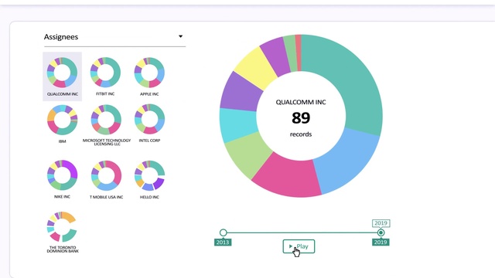
Task: Select the NIKE INC donut thumbnail
Action: click(x=62, y=175)
